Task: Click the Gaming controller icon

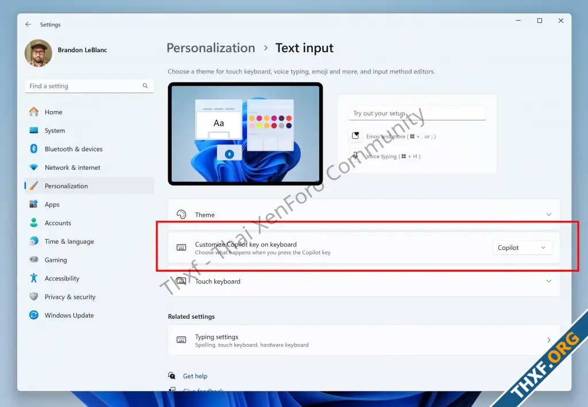Action: click(x=34, y=260)
